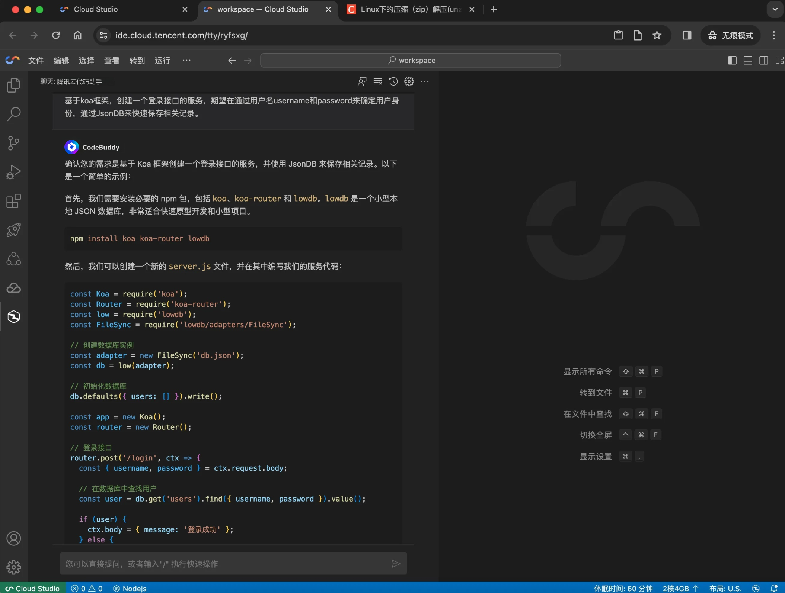Switch to the Linux zip article tab
Image resolution: width=785 pixels, height=593 pixels.
[x=409, y=9]
